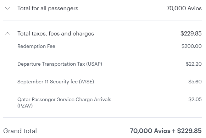Image resolution: width=206 pixels, height=138 pixels.
Task: Click the $200.00 redemption fee amount
Action: click(191, 46)
